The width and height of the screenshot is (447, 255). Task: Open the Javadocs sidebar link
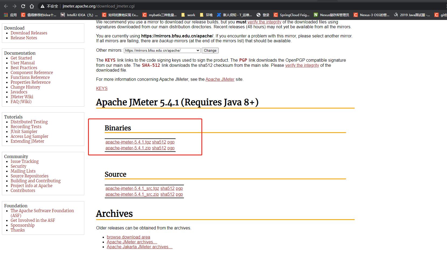click(x=19, y=92)
